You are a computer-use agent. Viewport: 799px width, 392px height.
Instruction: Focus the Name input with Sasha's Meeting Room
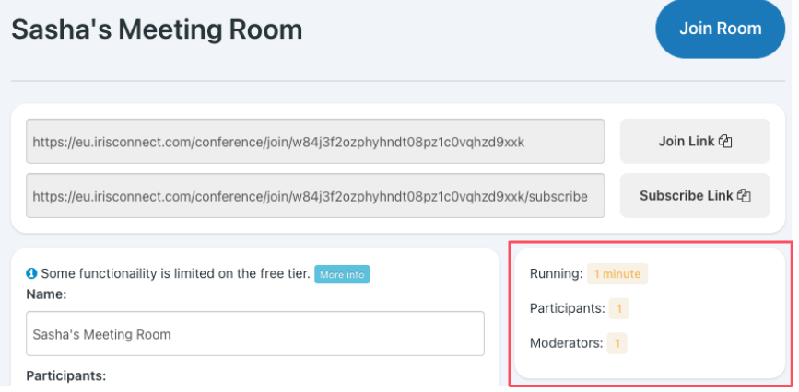pyautogui.click(x=255, y=334)
